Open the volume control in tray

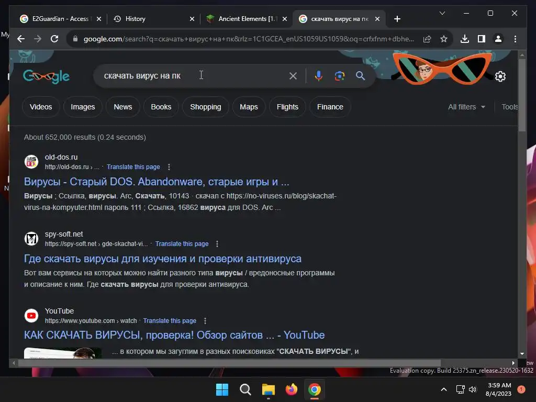point(473,389)
